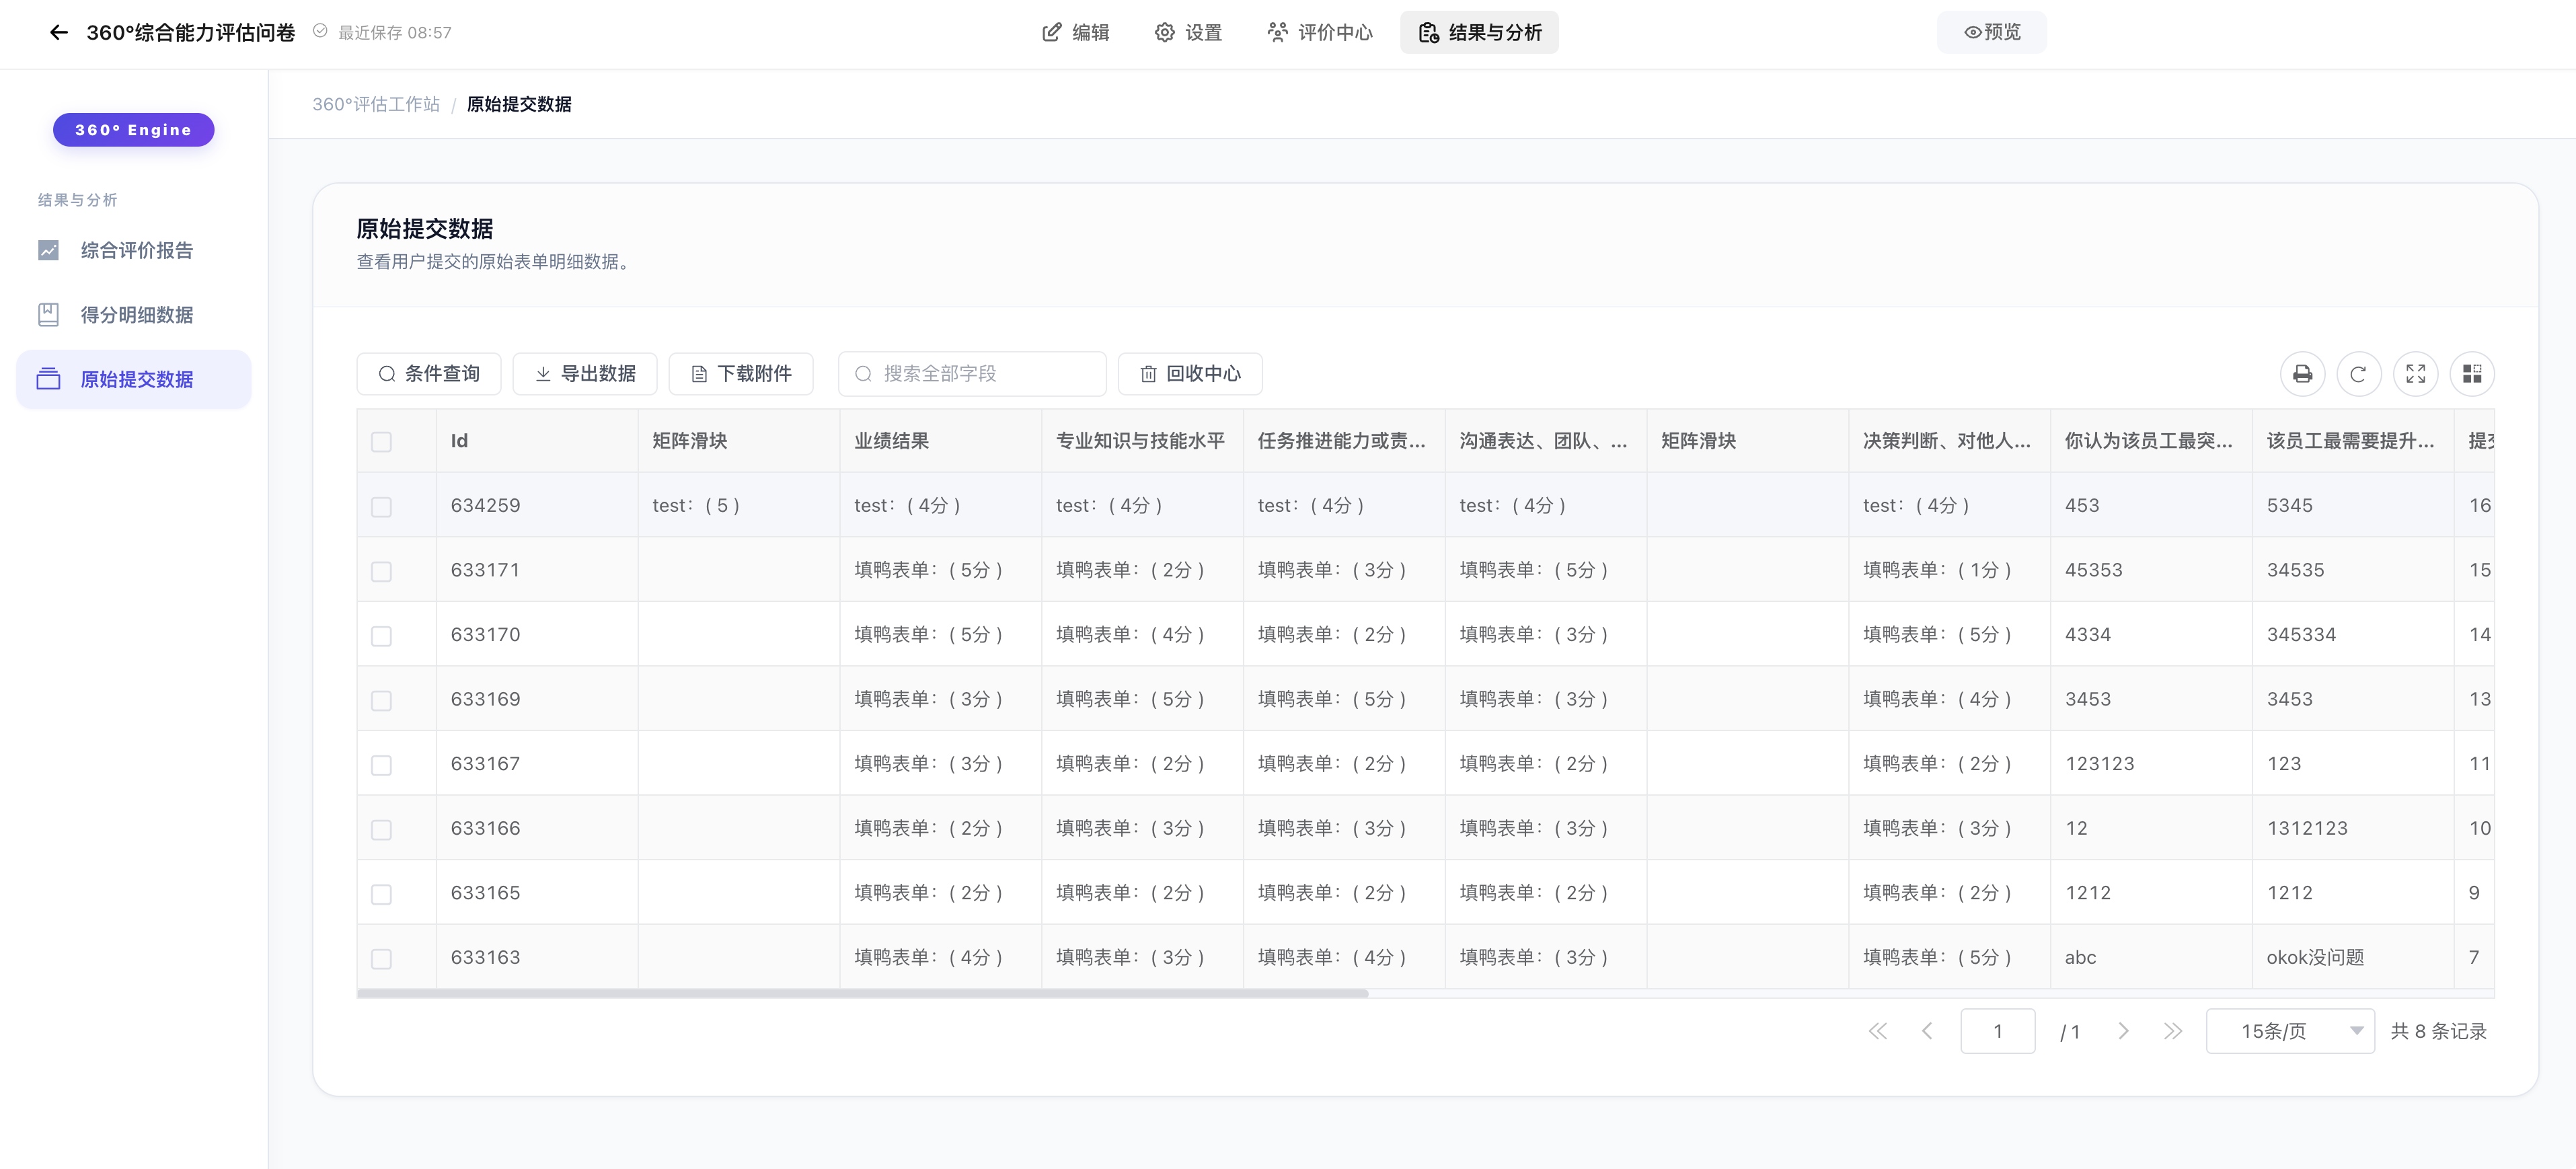Click the last-page double arrow icon
Screen dimensions: 2576x1169
tap(2172, 1031)
